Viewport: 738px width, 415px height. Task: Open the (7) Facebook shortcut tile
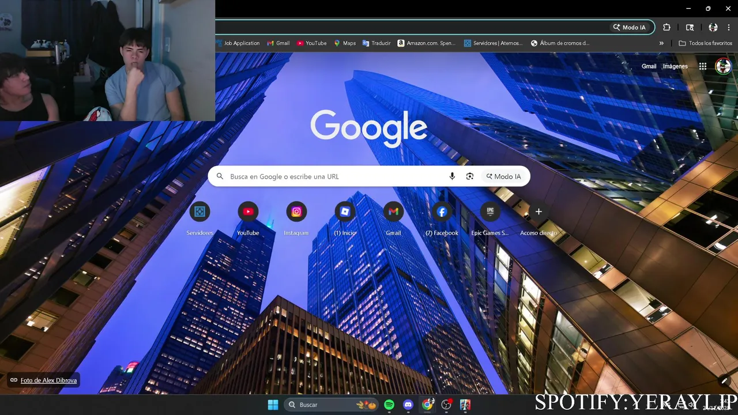[x=442, y=219]
